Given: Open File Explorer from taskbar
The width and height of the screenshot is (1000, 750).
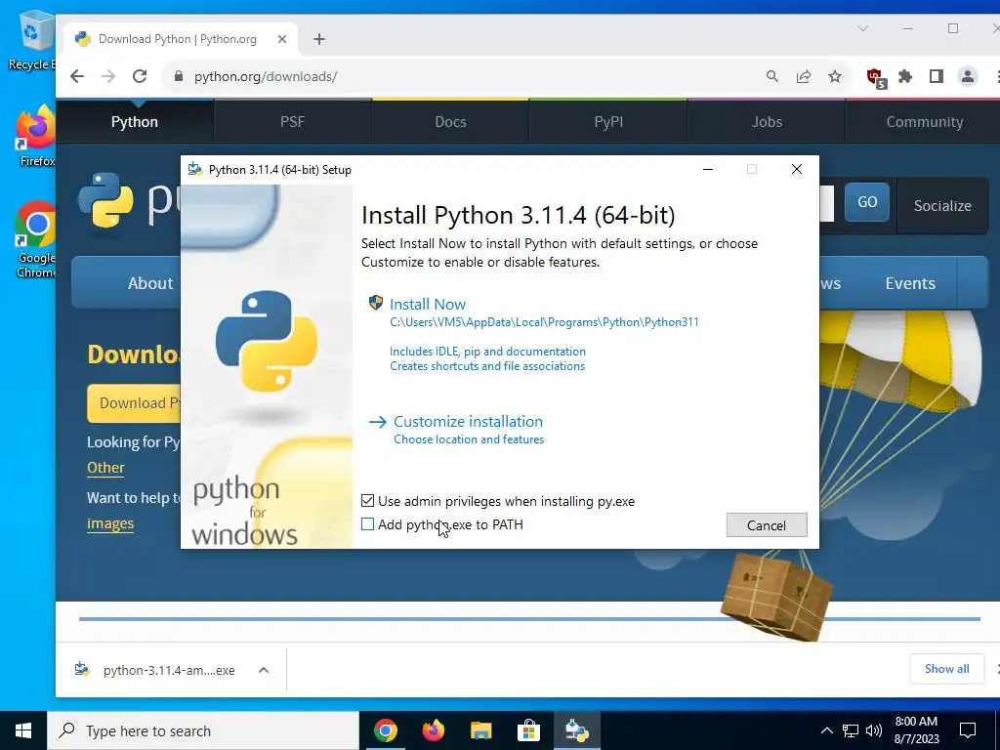Looking at the screenshot, I should click(480, 730).
